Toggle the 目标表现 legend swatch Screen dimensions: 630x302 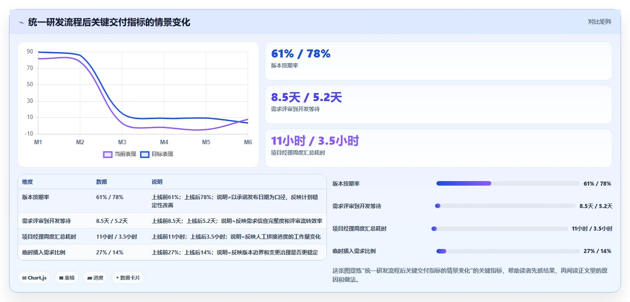(145, 154)
